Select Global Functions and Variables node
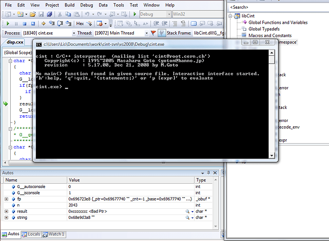This screenshot has height=241, width=329. click(x=277, y=23)
